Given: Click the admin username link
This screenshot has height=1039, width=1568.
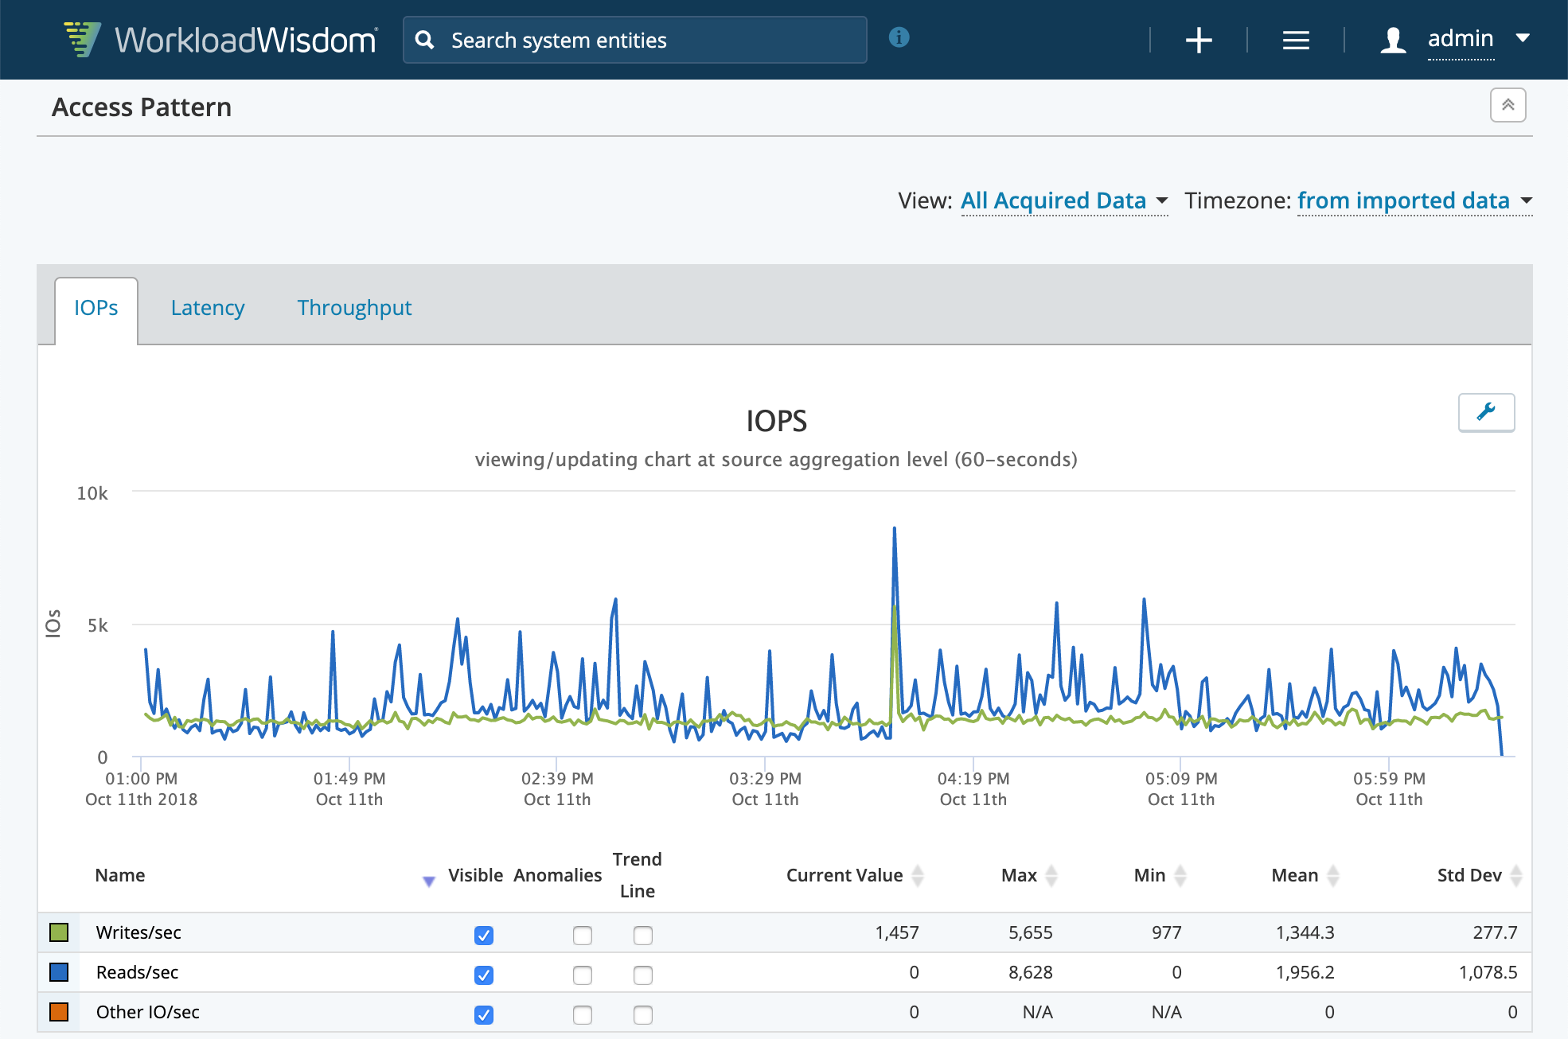Looking at the screenshot, I should tap(1461, 38).
